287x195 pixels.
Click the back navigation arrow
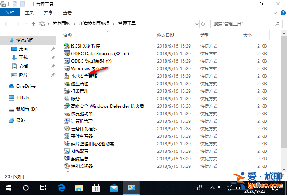click(7, 24)
